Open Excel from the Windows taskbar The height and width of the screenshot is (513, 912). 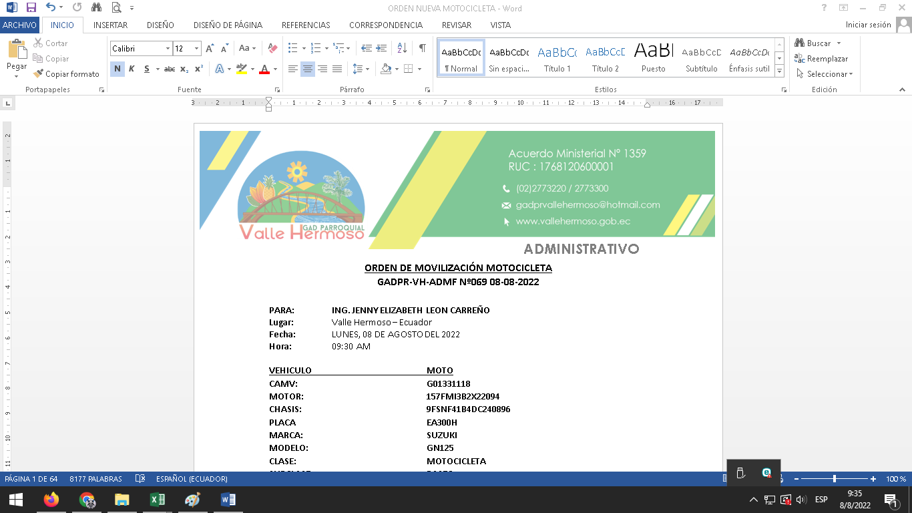click(x=157, y=500)
